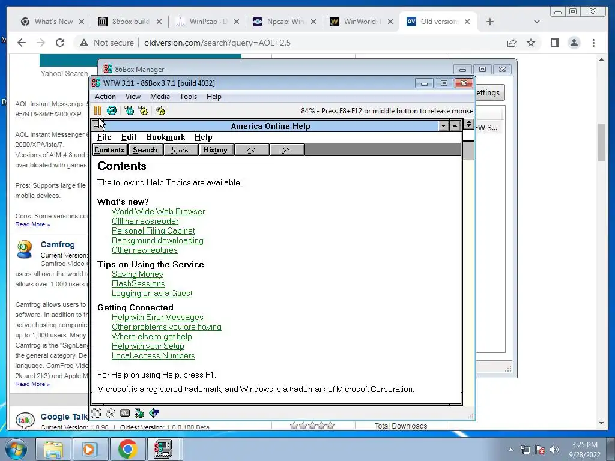This screenshot has height=461, width=615.
Task: Maximize America Online Help with up arrow
Action: [x=455, y=126]
